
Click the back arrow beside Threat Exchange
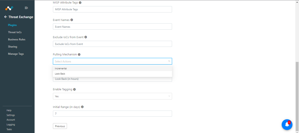6,17
